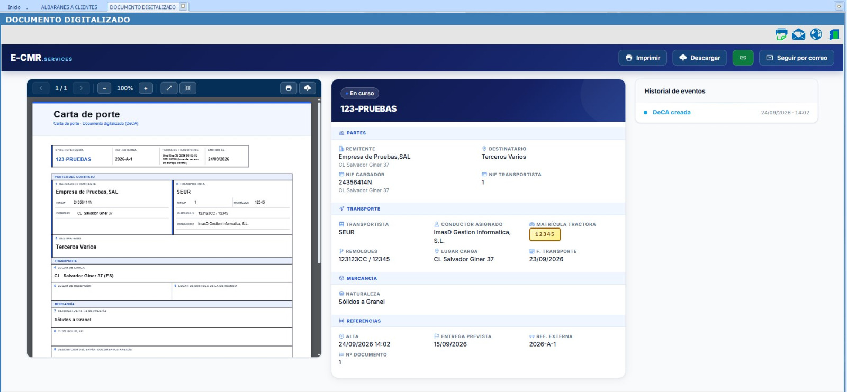
Task: Go to previous page in viewer
Action: click(x=41, y=88)
